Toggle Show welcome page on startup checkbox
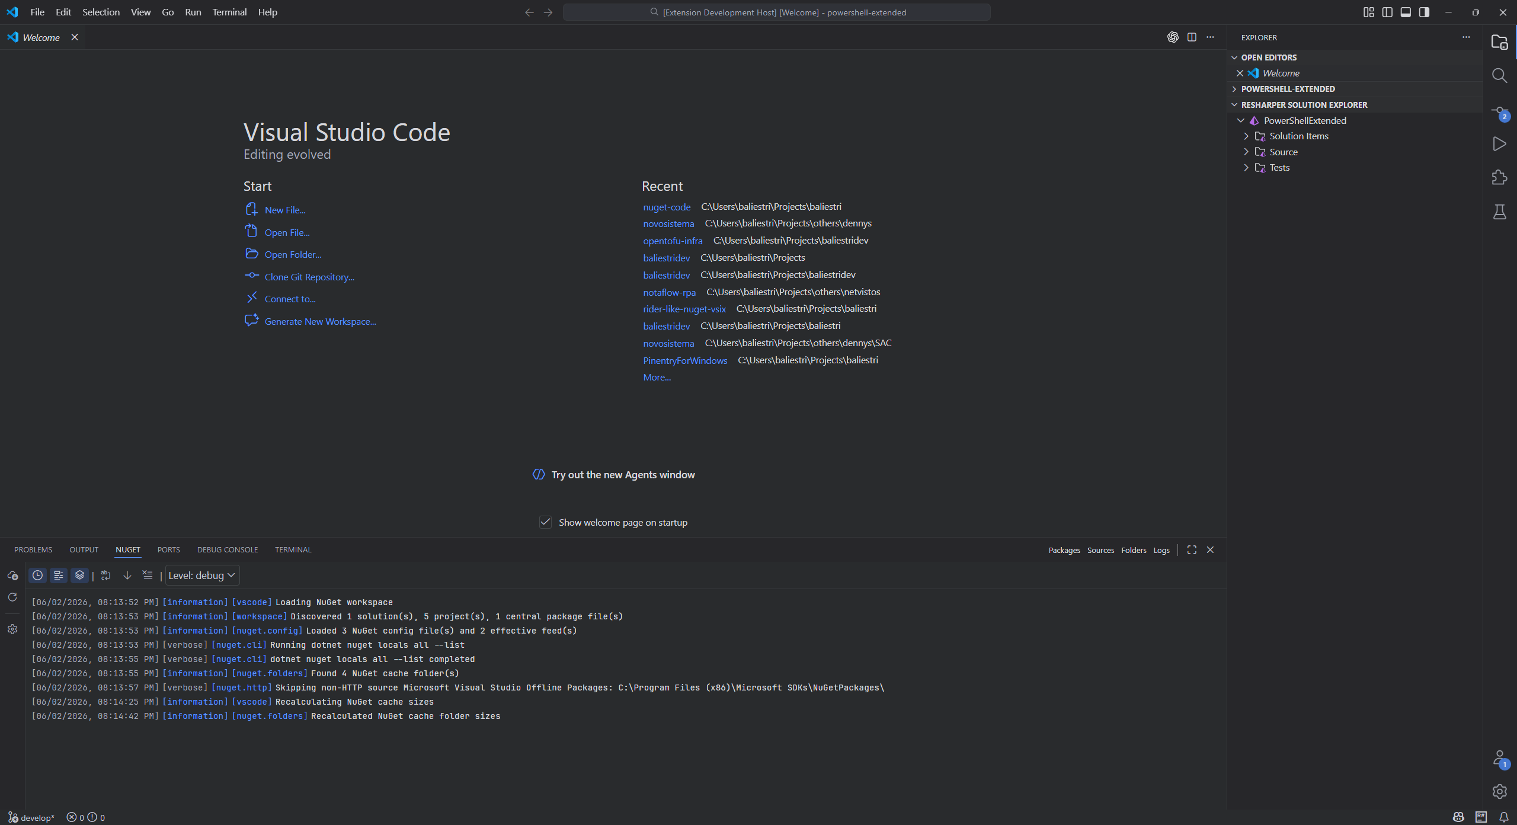Viewport: 1517px width, 825px height. click(x=545, y=522)
